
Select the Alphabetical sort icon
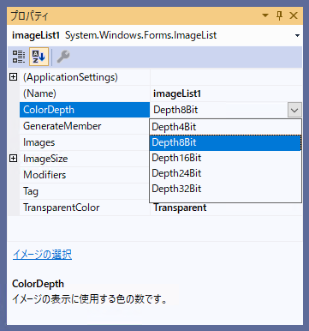point(39,57)
